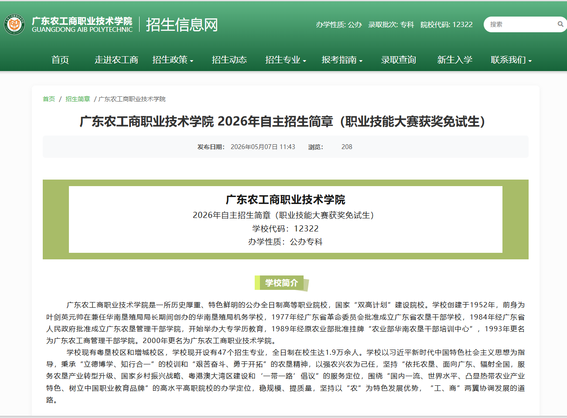Click the 院校代码: 12322 header text
567x418 pixels.
click(x=447, y=24)
